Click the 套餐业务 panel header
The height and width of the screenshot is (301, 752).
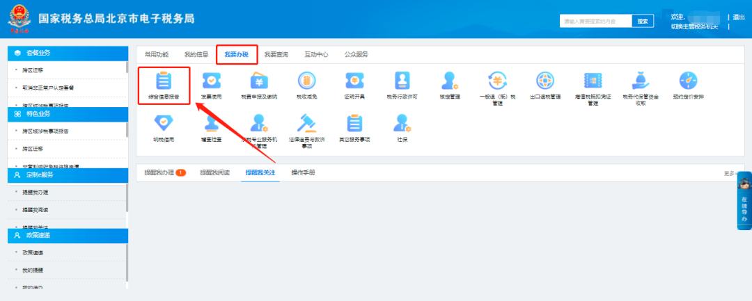pyautogui.click(x=68, y=53)
